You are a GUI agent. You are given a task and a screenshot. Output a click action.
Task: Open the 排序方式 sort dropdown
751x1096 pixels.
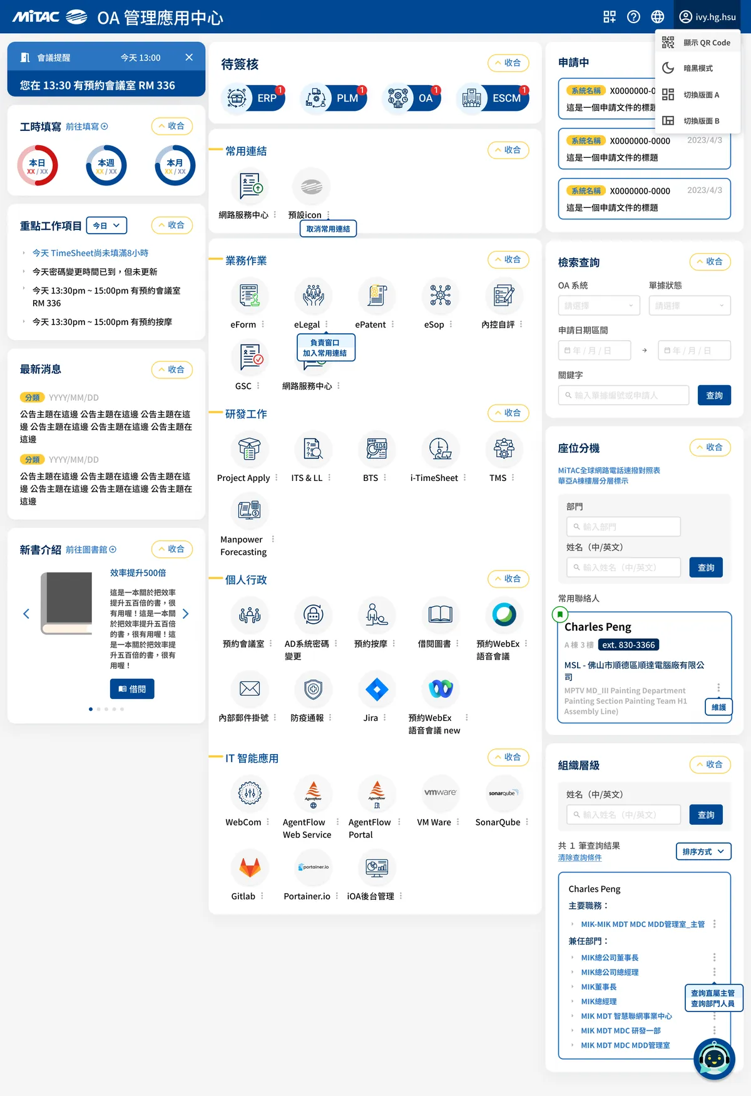pos(703,852)
